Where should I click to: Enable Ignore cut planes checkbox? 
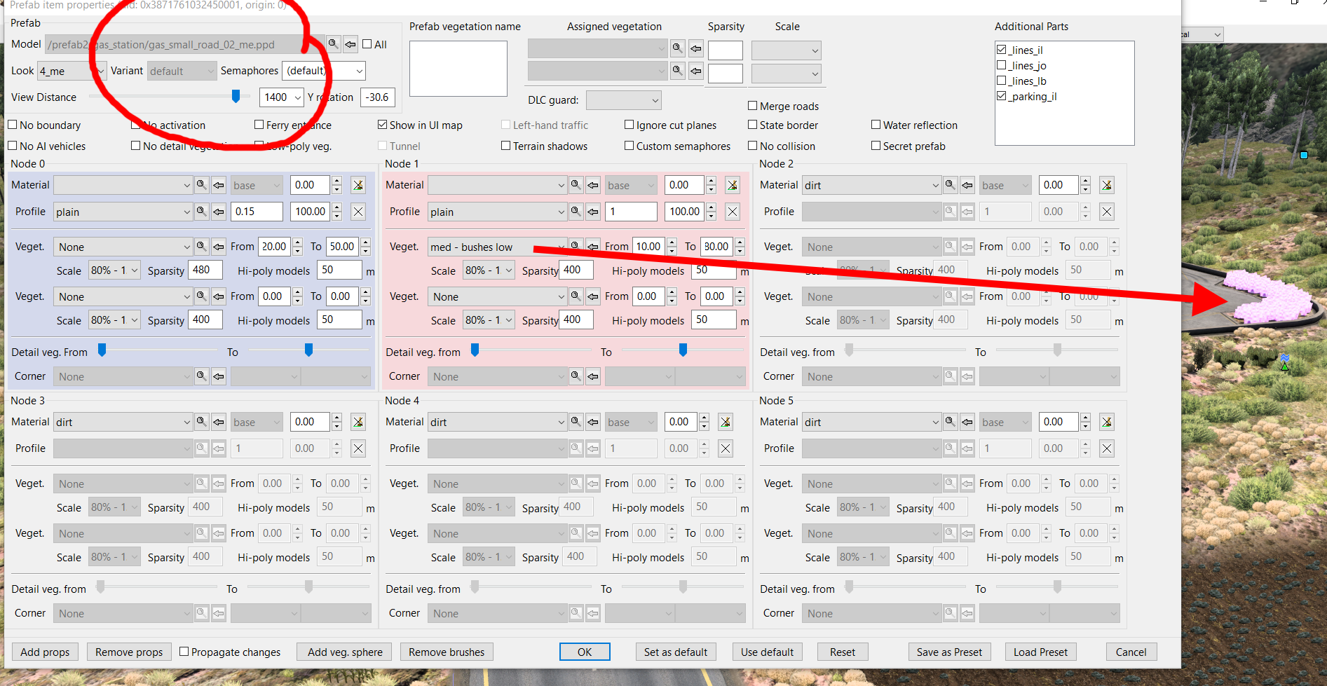click(629, 125)
